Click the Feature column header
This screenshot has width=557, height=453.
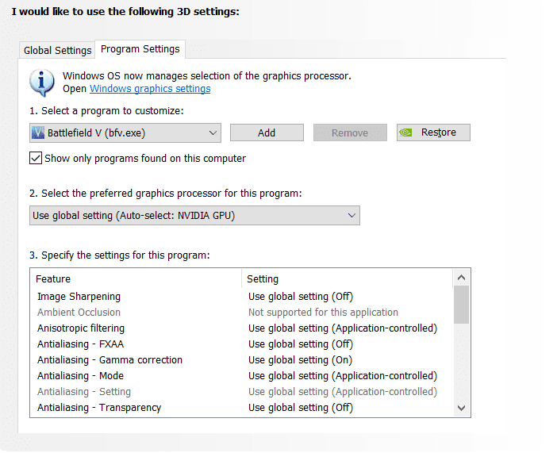click(136, 279)
